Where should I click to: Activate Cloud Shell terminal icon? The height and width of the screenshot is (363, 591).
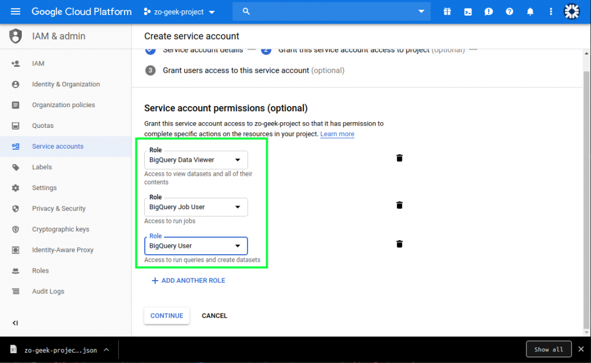pos(467,12)
